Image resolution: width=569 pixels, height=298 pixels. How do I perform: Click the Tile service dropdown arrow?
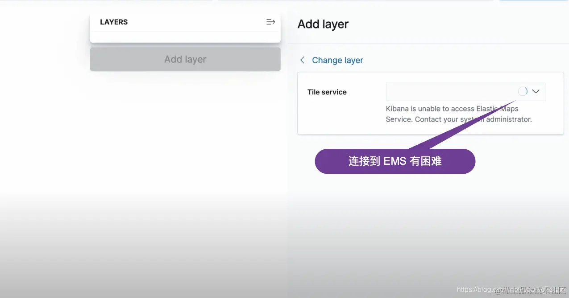pos(536,91)
